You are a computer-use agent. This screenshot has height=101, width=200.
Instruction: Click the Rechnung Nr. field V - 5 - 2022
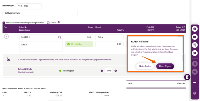click(29, 6)
